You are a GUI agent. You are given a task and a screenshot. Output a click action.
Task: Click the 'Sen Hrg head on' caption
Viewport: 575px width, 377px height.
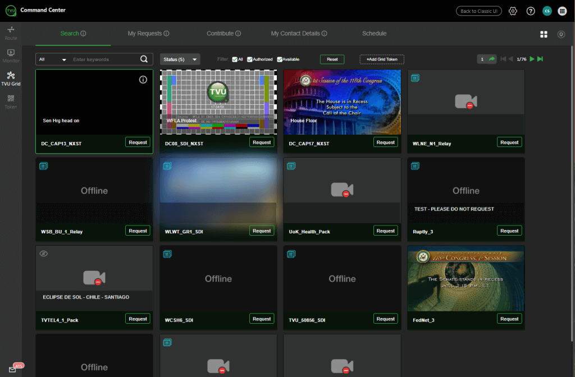point(61,121)
